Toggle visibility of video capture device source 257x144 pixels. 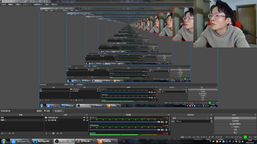[x=84, y=117]
